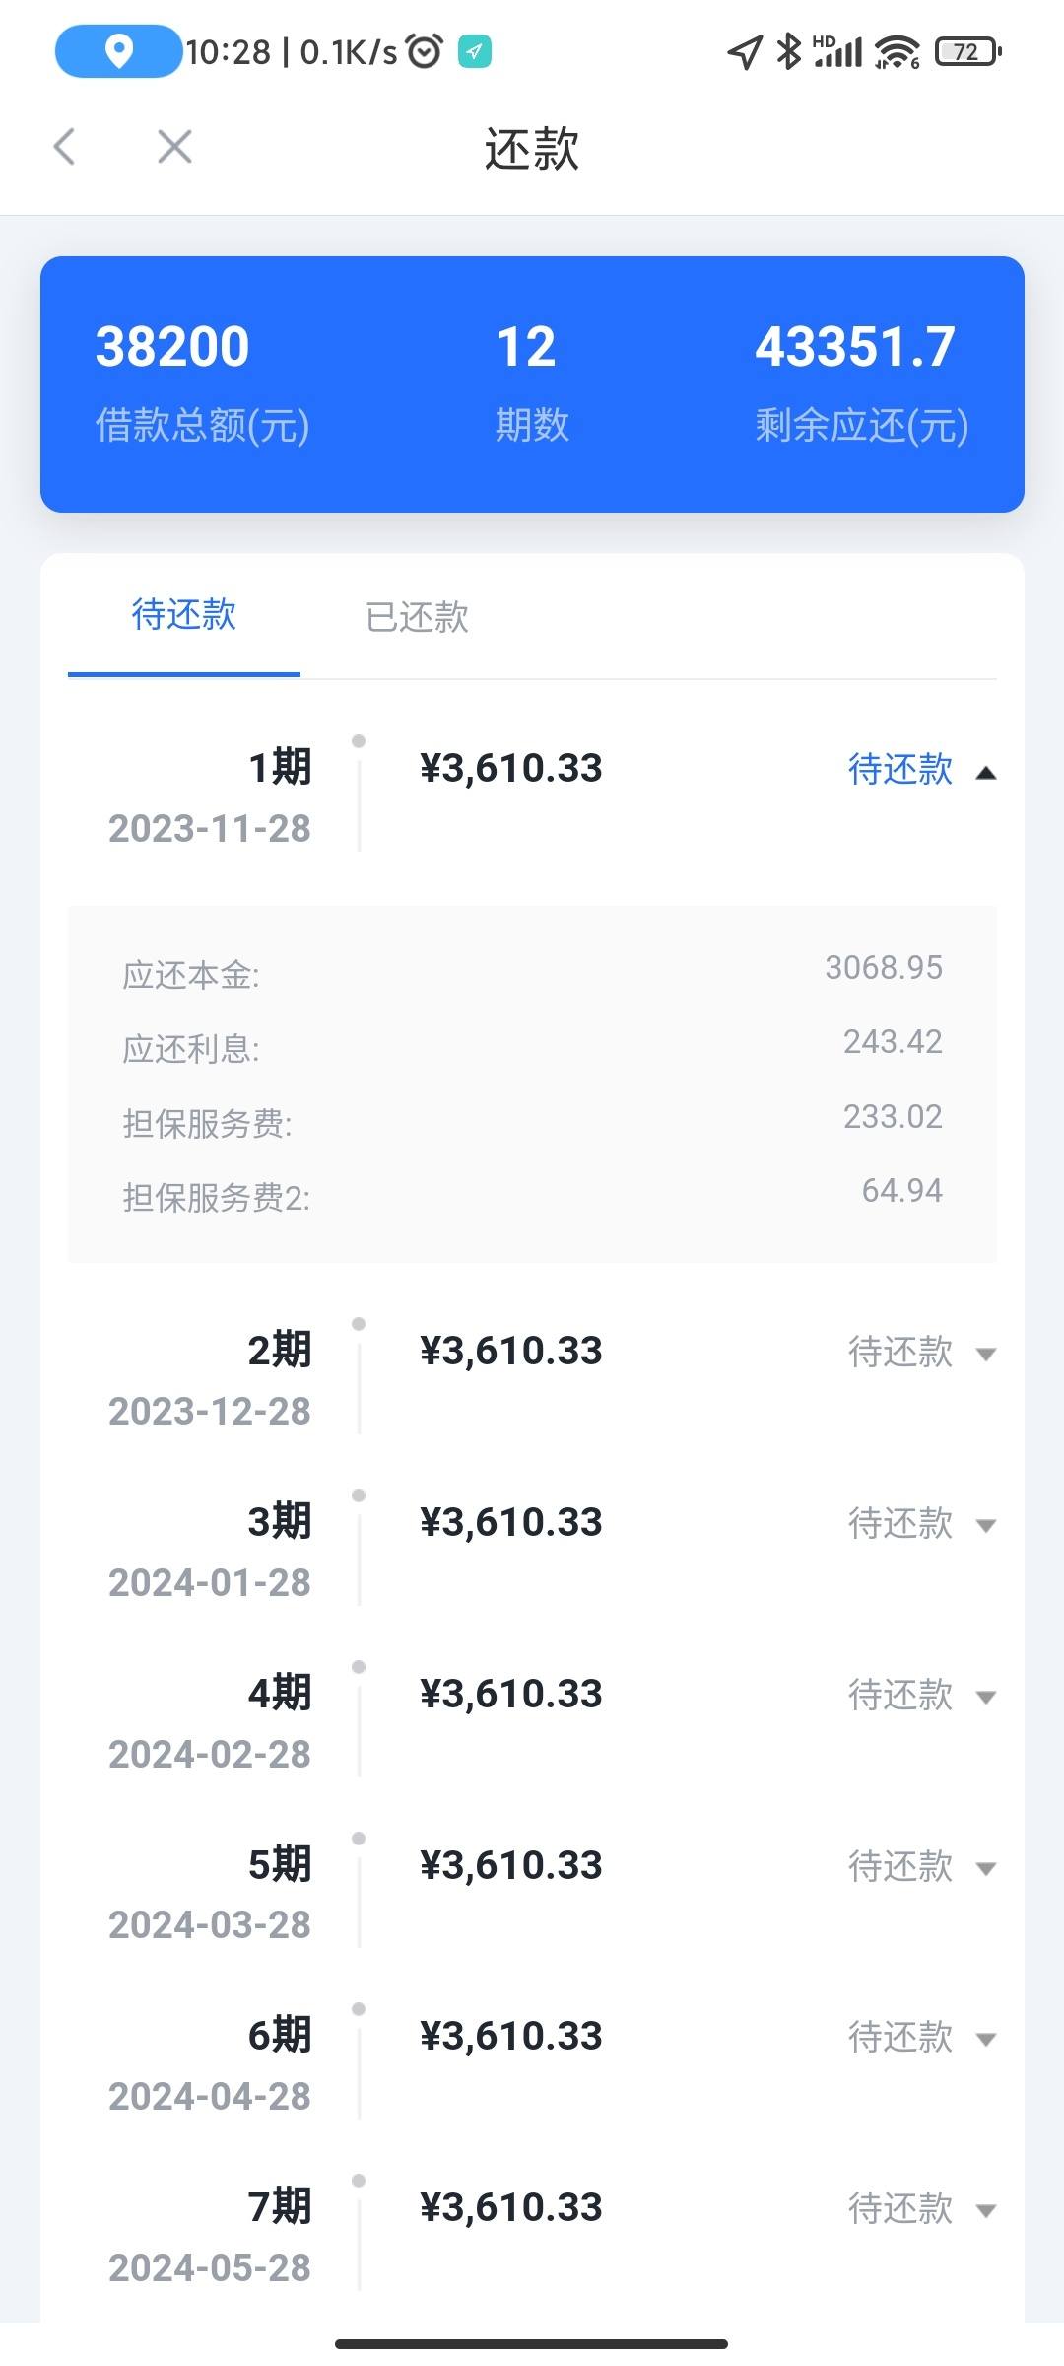Tap the Wi-Fi status icon
This screenshot has height=2366, width=1064.
click(898, 51)
